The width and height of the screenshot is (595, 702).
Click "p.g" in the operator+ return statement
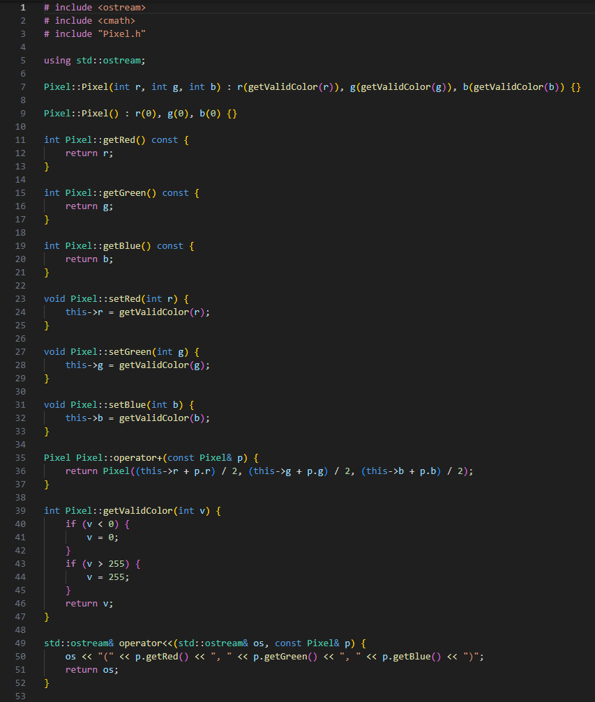click(315, 471)
